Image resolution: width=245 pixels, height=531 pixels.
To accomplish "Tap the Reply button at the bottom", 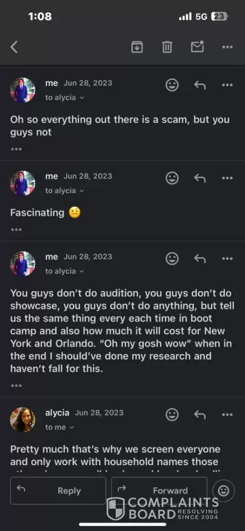I will tap(58, 491).
